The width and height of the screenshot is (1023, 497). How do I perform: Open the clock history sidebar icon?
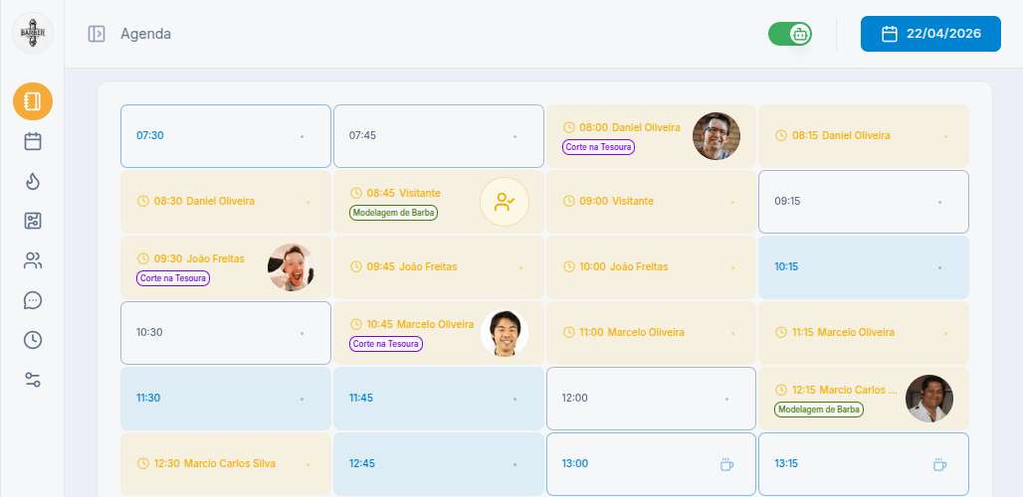(33, 340)
